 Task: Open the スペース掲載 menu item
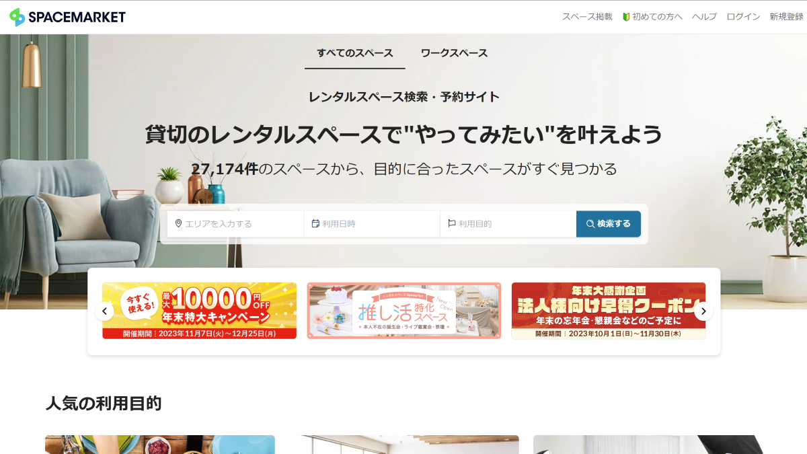(587, 16)
